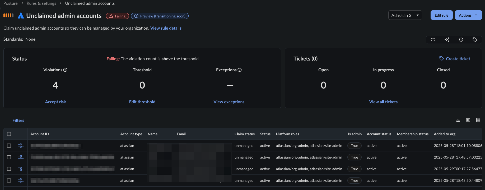Open View all tickets link

(383, 102)
